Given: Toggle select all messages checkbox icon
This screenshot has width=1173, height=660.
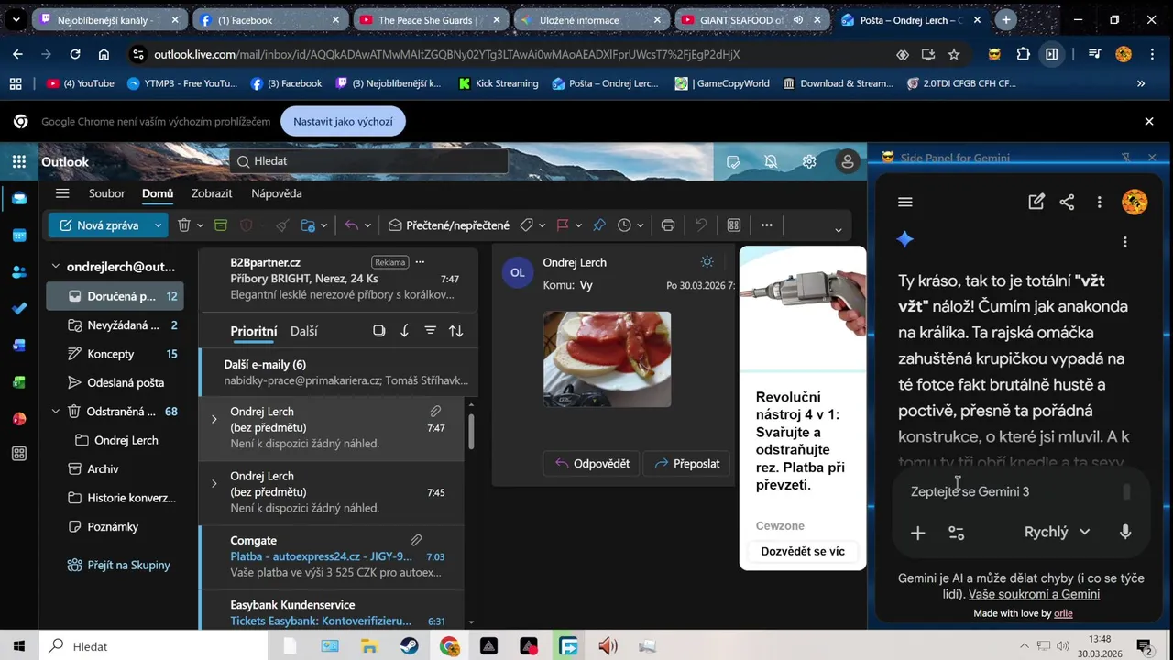Looking at the screenshot, I should click(379, 331).
